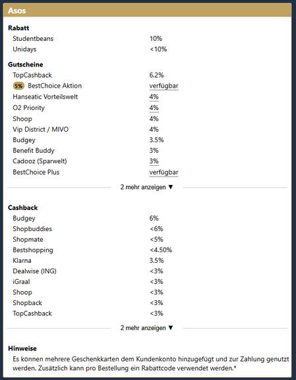Screen dimensions: 296x380
Task: Open the BestChoice Plus verfügbar link
Action: 163,173
